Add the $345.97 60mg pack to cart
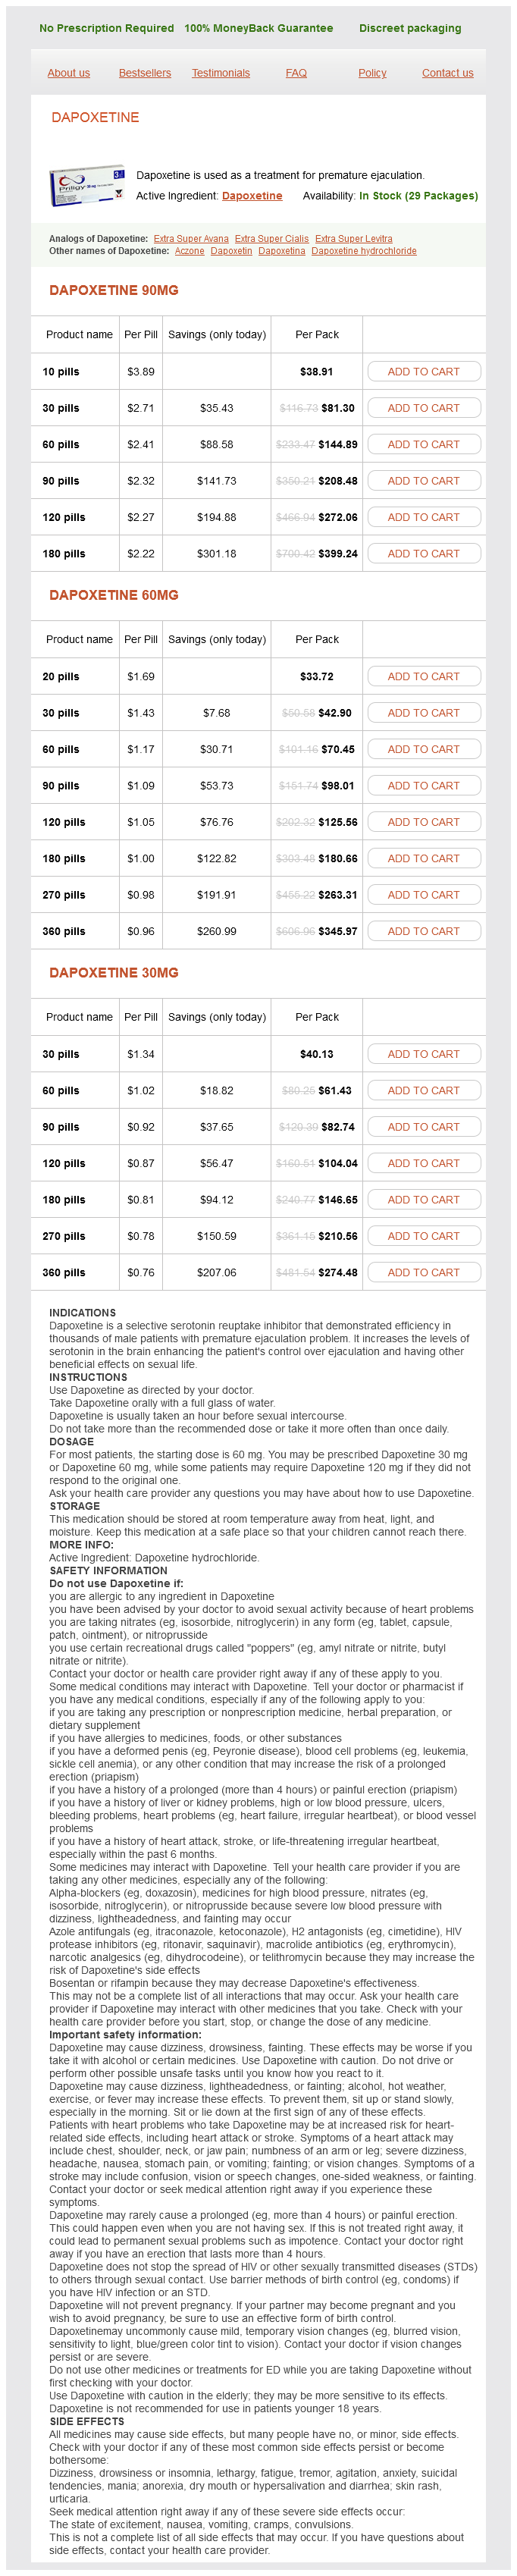The width and height of the screenshot is (517, 2576). pos(423,932)
